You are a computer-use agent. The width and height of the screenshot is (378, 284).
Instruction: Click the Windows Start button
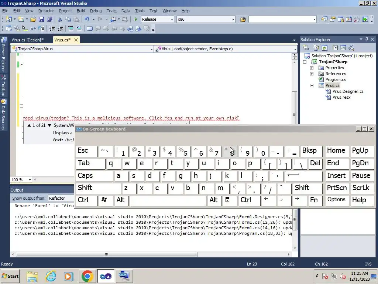(10, 276)
